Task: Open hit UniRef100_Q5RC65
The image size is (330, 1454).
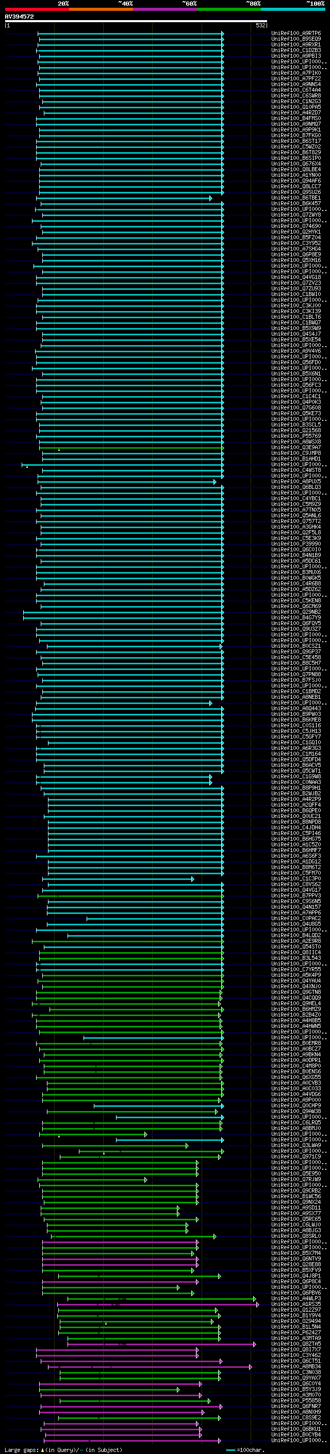Action: 296,1219
